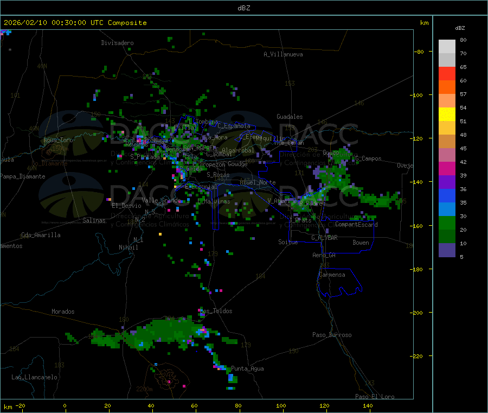The width and height of the screenshot is (488, 413).
Task: Click the 'J_Prats' place label
Action: [300, 220]
